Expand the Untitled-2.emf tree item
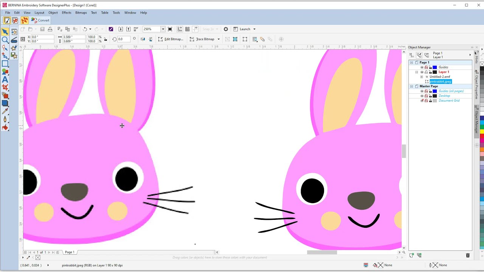 (x=422, y=77)
